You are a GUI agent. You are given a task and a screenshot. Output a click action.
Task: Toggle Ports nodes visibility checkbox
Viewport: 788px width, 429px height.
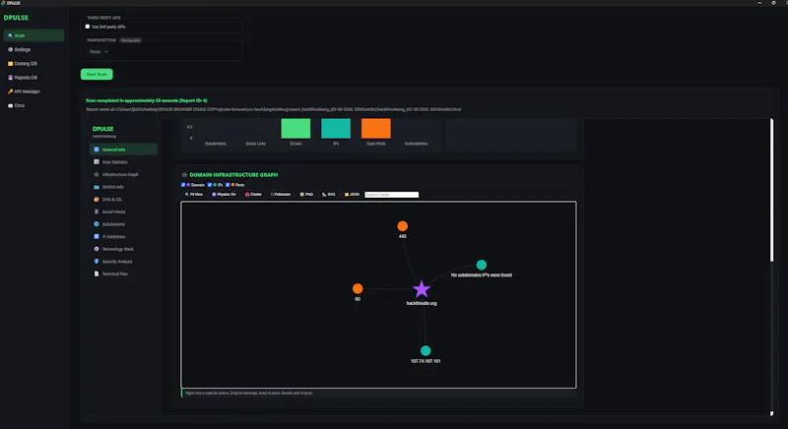pyautogui.click(x=228, y=185)
